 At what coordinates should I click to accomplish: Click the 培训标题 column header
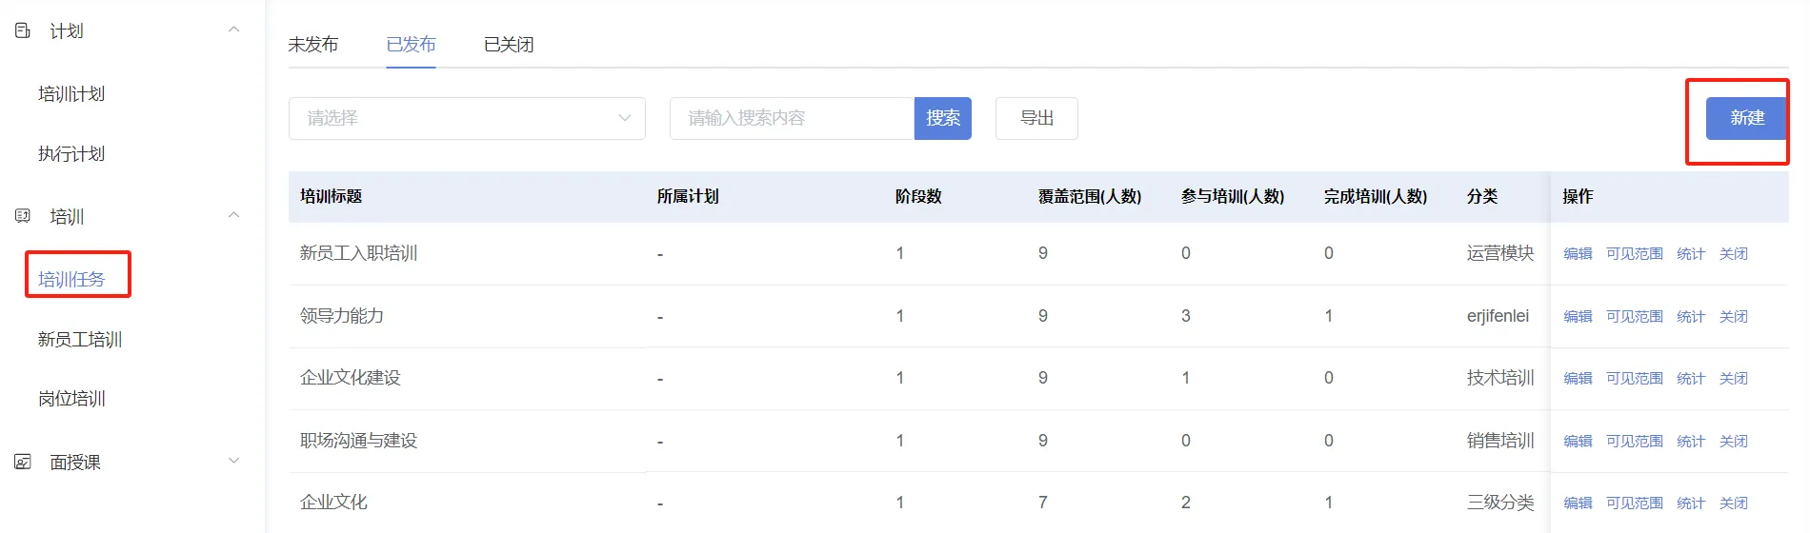click(x=331, y=196)
